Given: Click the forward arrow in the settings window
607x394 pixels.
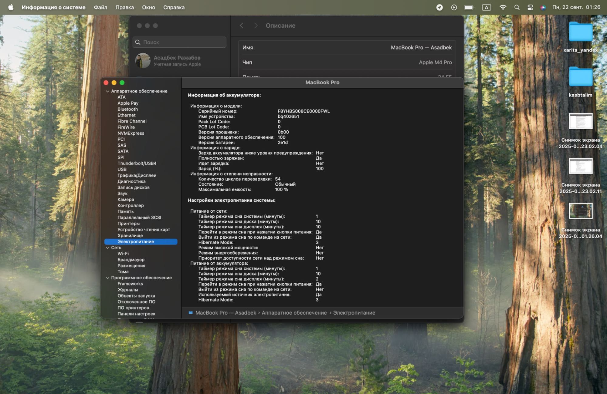Looking at the screenshot, I should [x=256, y=26].
